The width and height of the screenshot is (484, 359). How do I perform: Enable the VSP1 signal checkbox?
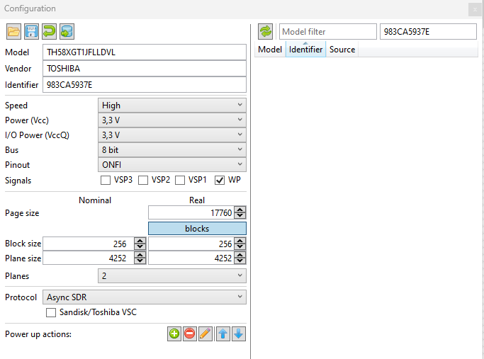[x=180, y=180]
